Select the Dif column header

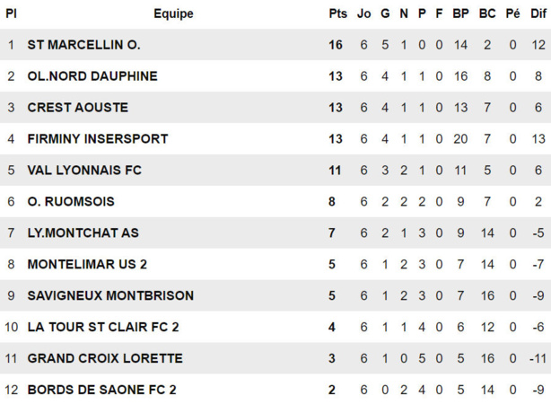pyautogui.click(x=538, y=13)
